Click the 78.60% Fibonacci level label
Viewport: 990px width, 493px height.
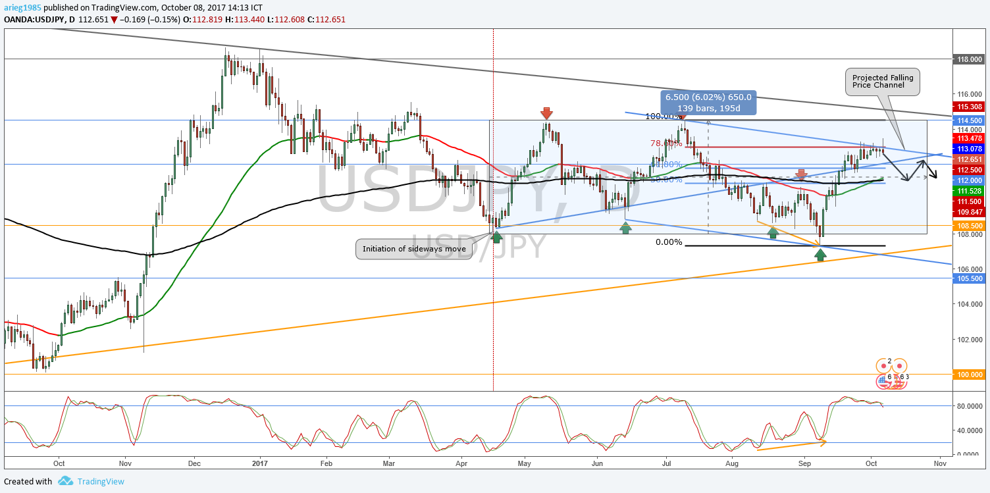[665, 143]
